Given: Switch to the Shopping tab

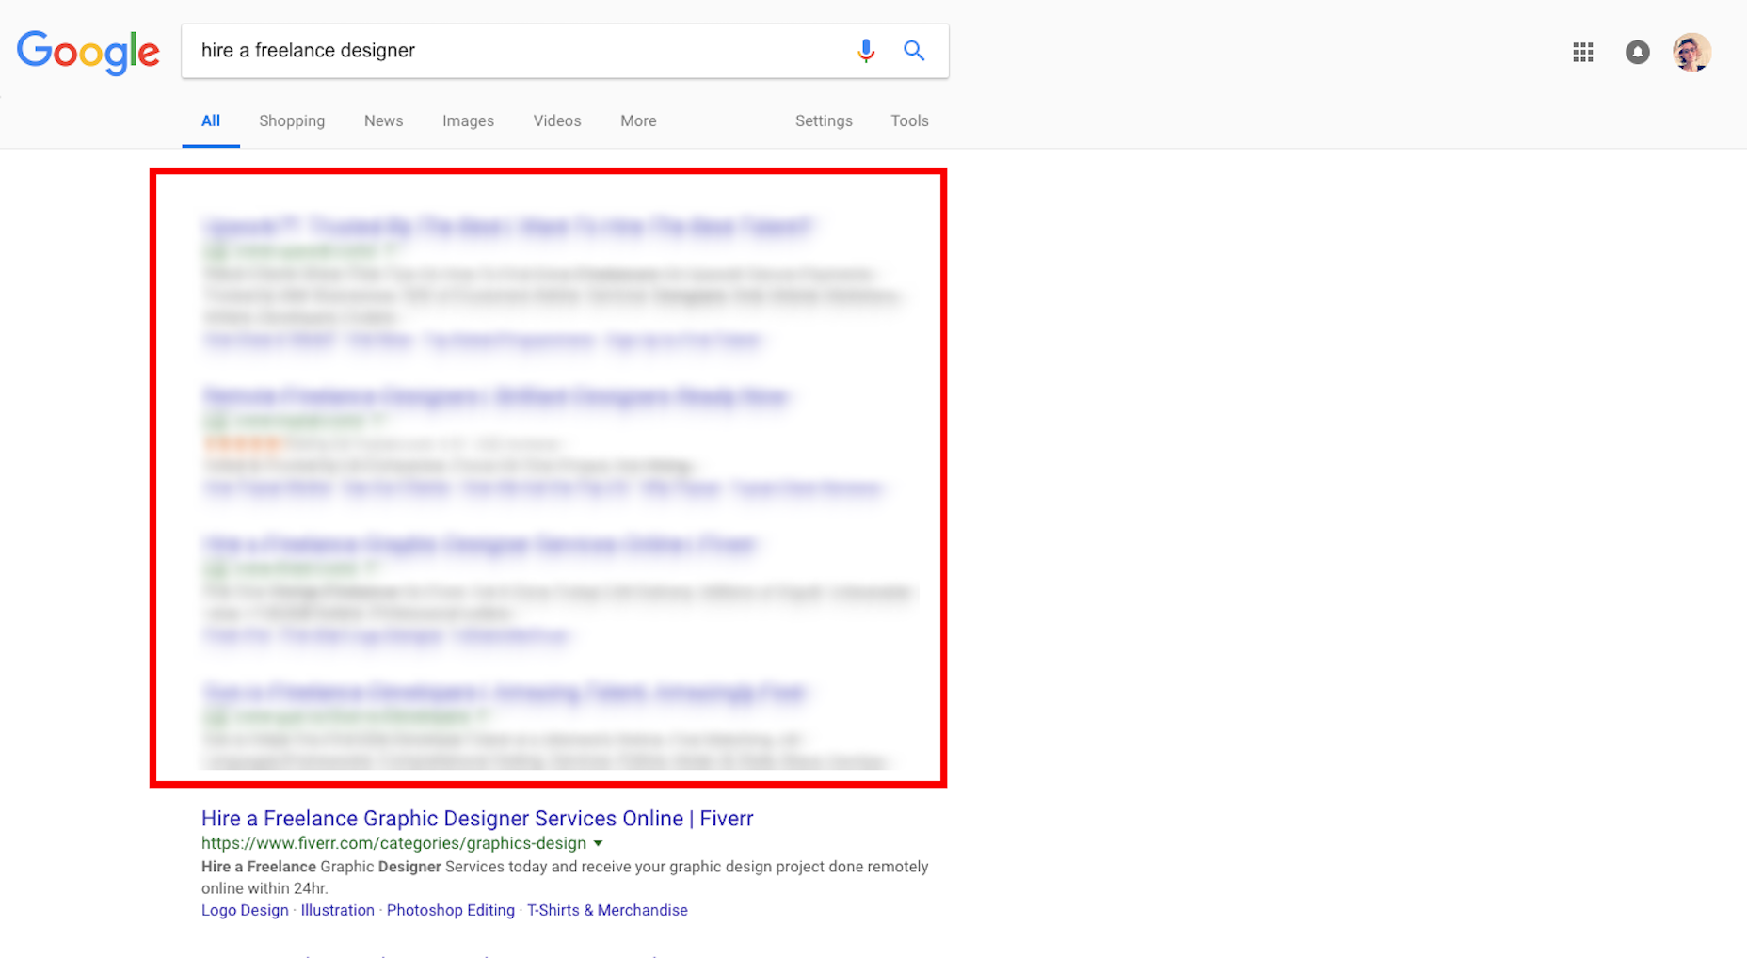Looking at the screenshot, I should pos(292,120).
